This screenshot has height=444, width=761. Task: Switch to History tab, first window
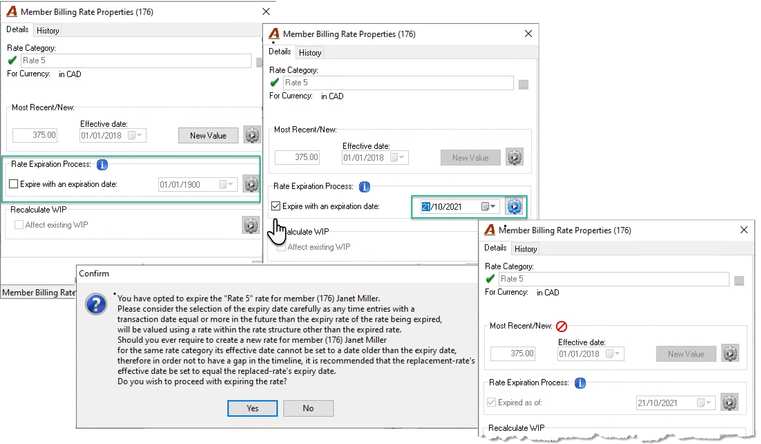[48, 30]
